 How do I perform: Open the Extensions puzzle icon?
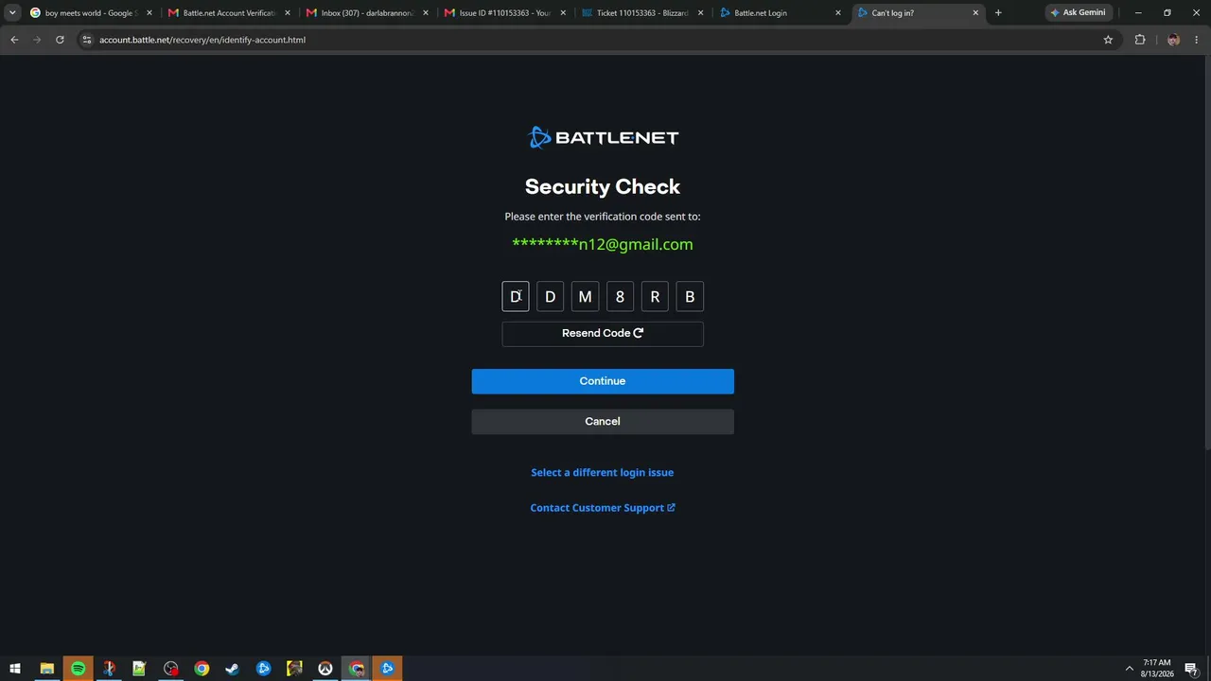(x=1140, y=40)
